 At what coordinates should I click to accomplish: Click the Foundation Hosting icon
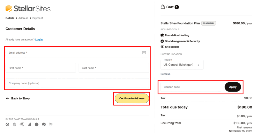click(x=162, y=35)
